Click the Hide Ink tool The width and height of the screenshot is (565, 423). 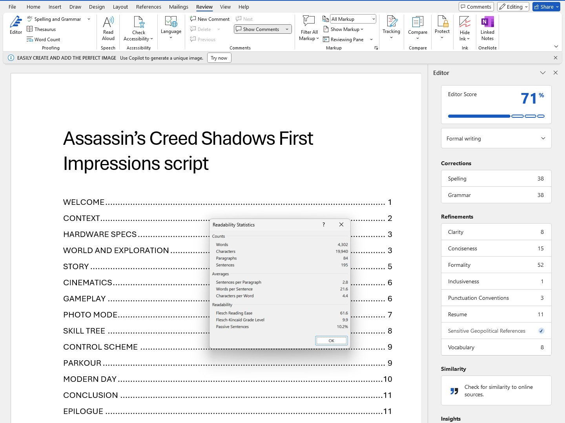465,28
